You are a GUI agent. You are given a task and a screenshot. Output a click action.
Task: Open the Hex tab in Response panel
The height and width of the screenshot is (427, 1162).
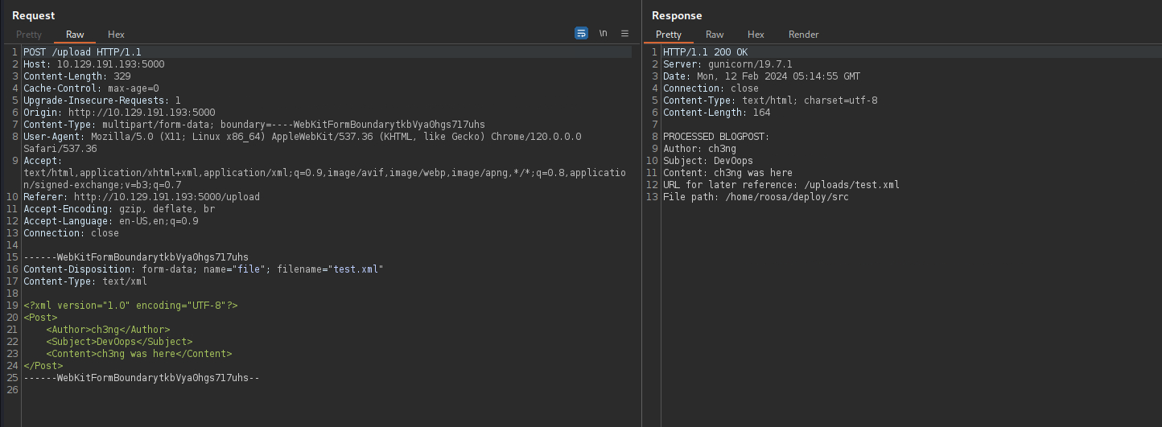tap(756, 35)
